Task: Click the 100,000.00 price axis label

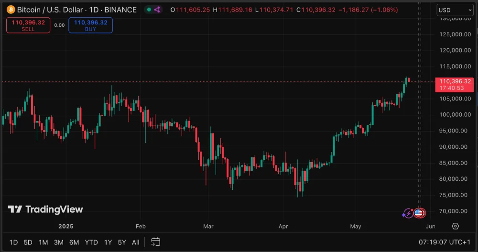Action: [x=455, y=115]
